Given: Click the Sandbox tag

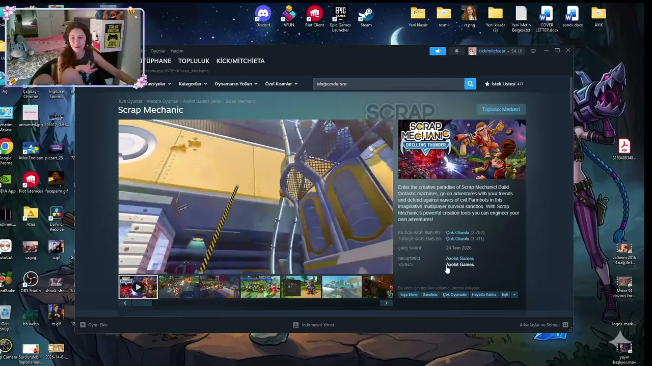Looking at the screenshot, I should click(x=430, y=294).
